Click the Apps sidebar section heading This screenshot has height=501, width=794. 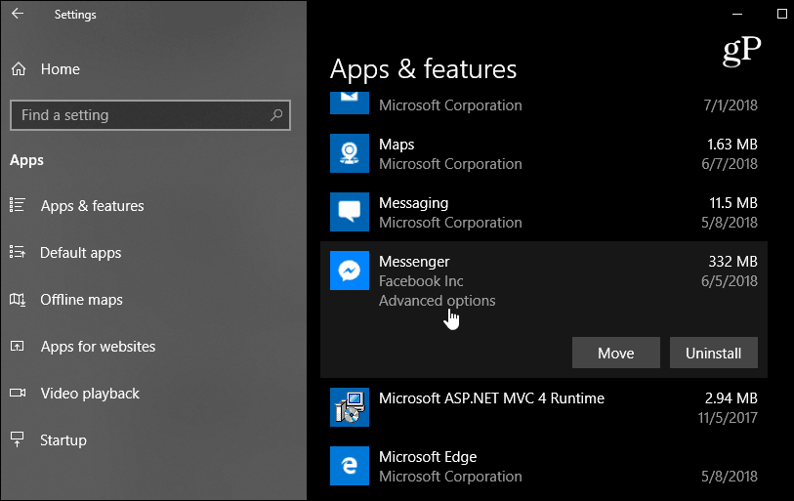pos(26,160)
